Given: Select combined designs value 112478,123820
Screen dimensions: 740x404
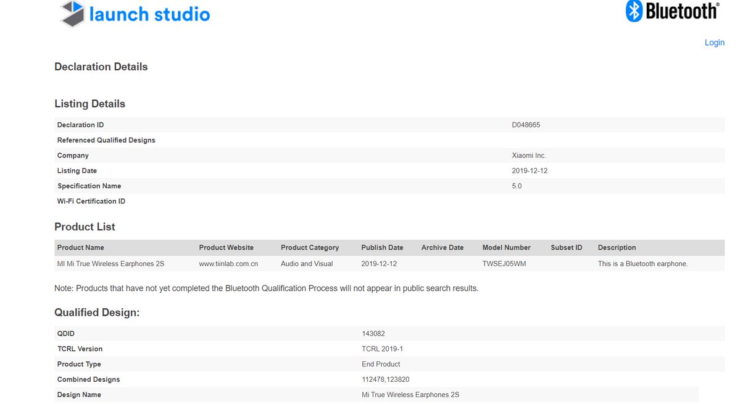Looking at the screenshot, I should pyautogui.click(x=386, y=379).
